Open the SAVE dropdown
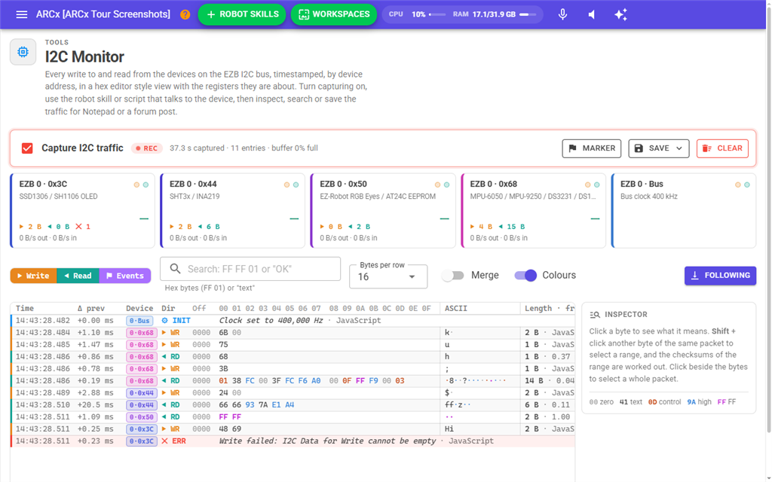Viewport: 772px width, 482px height. click(x=659, y=148)
